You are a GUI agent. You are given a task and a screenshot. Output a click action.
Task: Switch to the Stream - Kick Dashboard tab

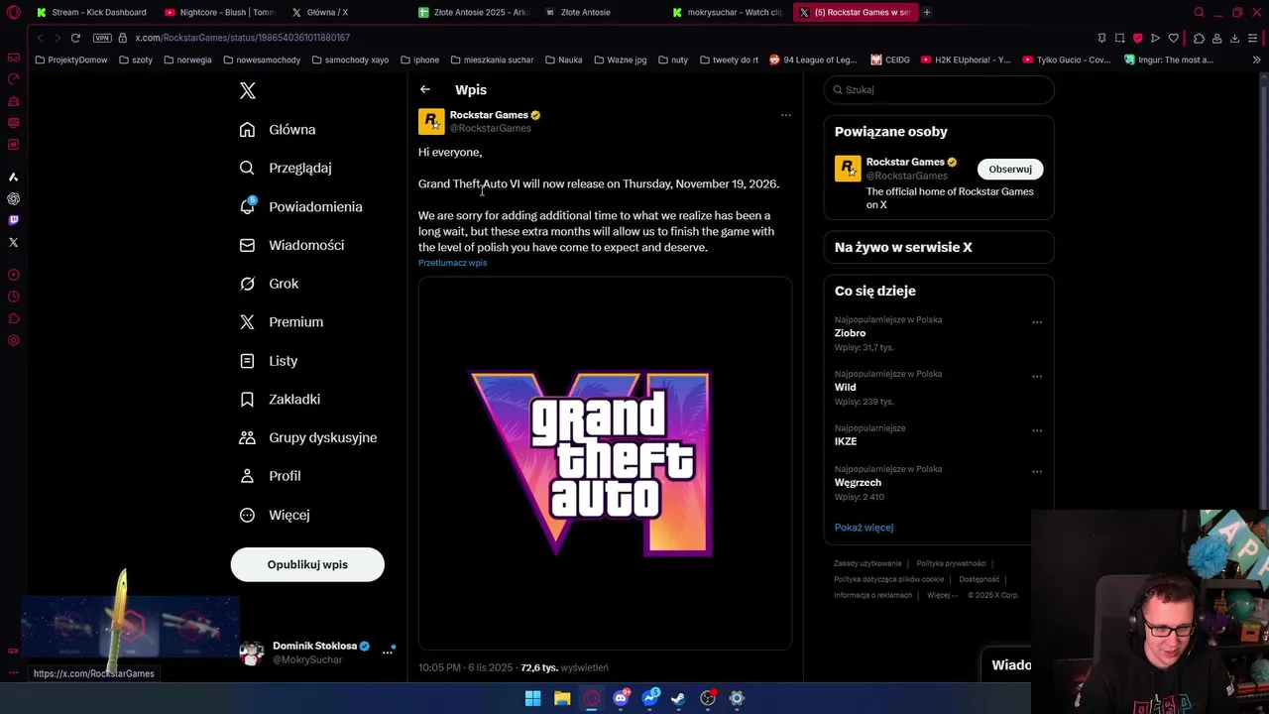click(x=90, y=12)
